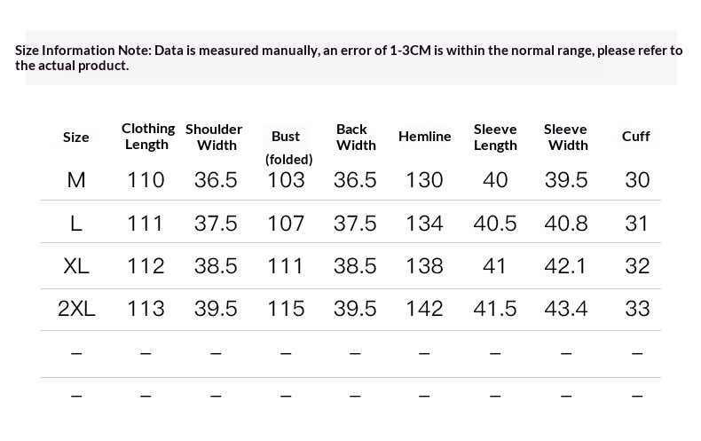Viewport: 701px width, 441px height.
Task: Click the Shoulder Width header
Action: pyautogui.click(x=214, y=137)
